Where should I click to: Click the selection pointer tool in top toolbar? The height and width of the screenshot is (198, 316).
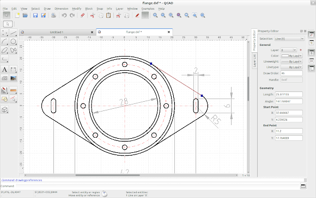pos(7,15)
